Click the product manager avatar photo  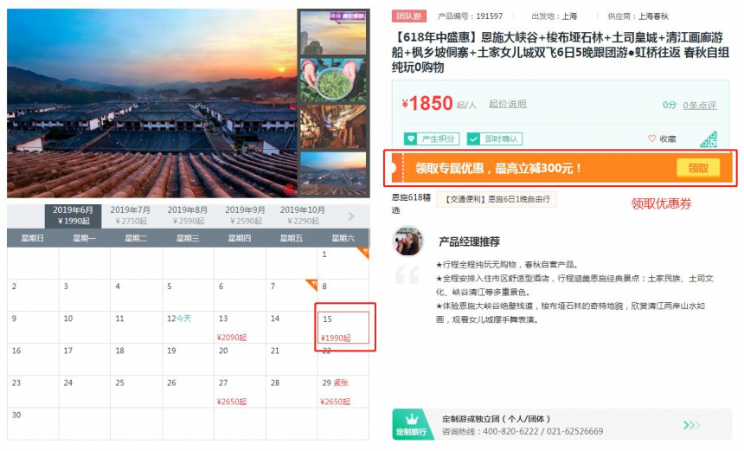click(407, 242)
